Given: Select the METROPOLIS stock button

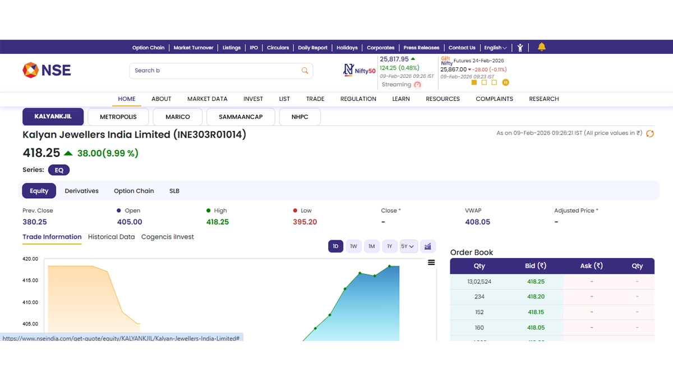Looking at the screenshot, I should tap(118, 117).
